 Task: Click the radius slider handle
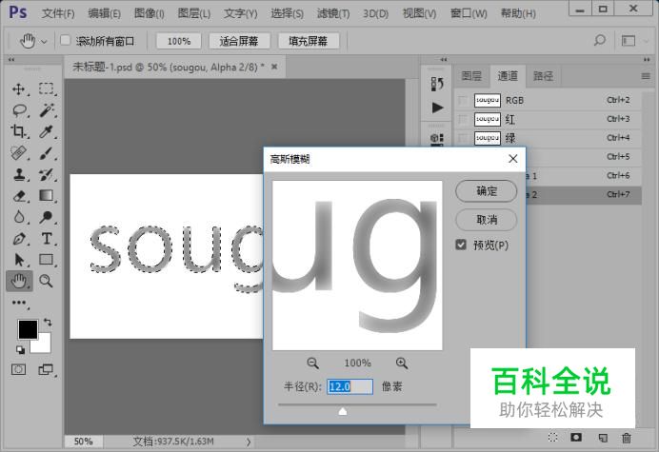coord(343,411)
